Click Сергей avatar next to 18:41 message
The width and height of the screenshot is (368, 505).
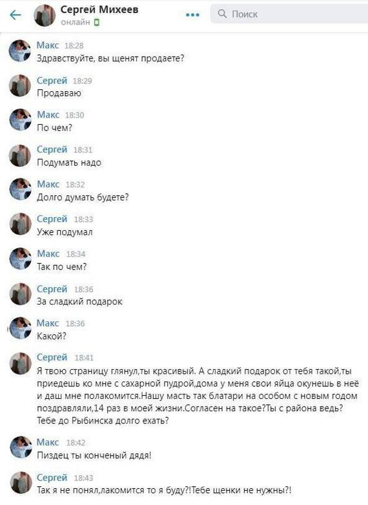click(20, 363)
